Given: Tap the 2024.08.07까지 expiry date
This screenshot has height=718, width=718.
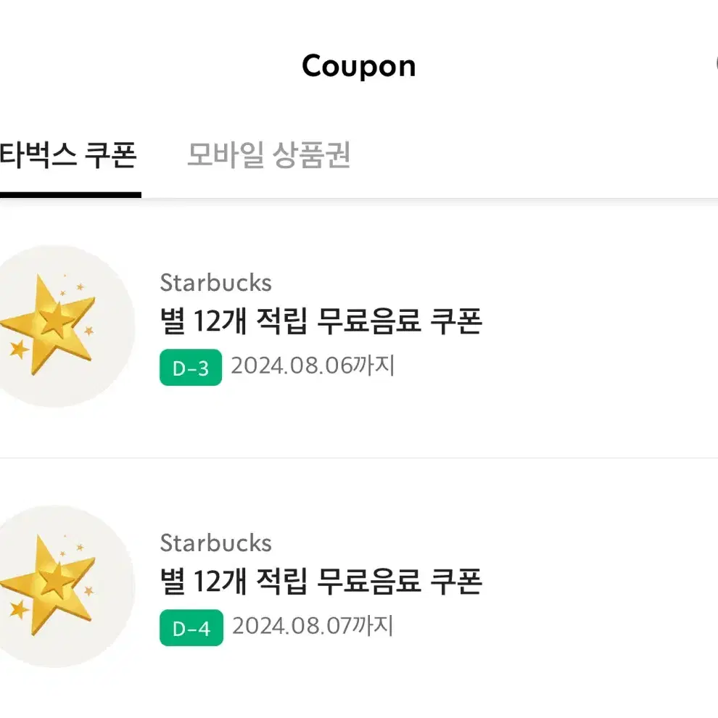Looking at the screenshot, I should coord(313,626).
